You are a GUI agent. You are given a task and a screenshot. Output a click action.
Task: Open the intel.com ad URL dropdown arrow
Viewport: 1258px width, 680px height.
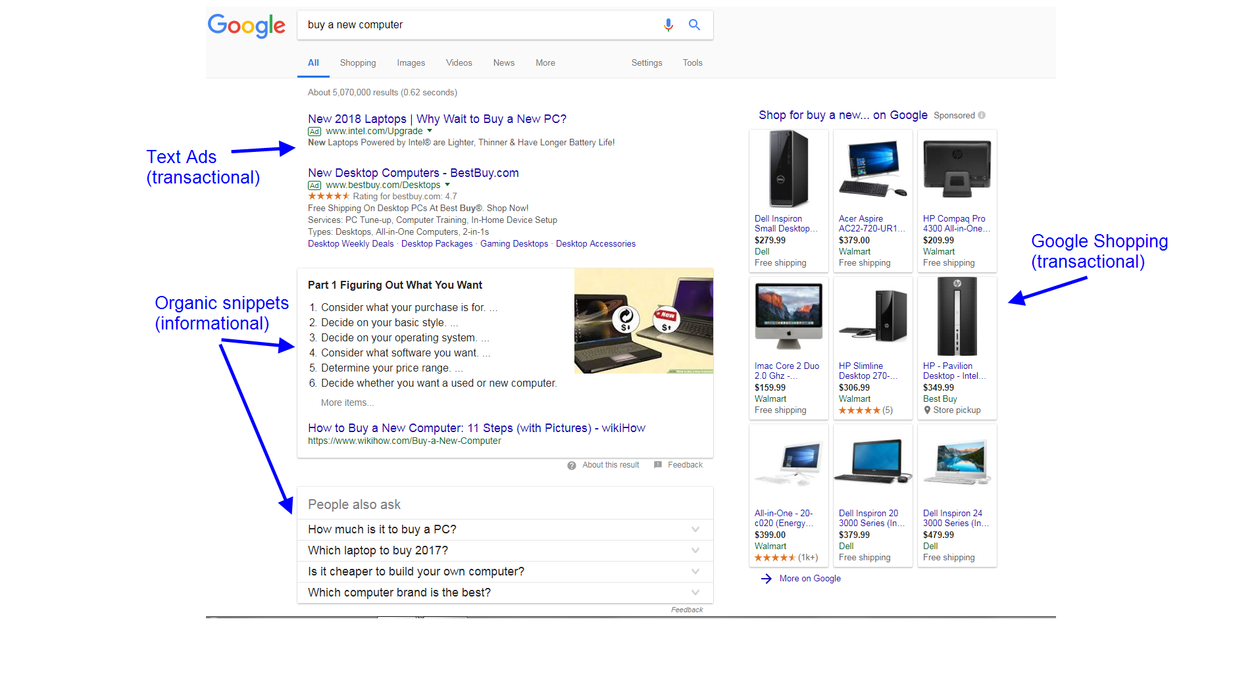[430, 131]
